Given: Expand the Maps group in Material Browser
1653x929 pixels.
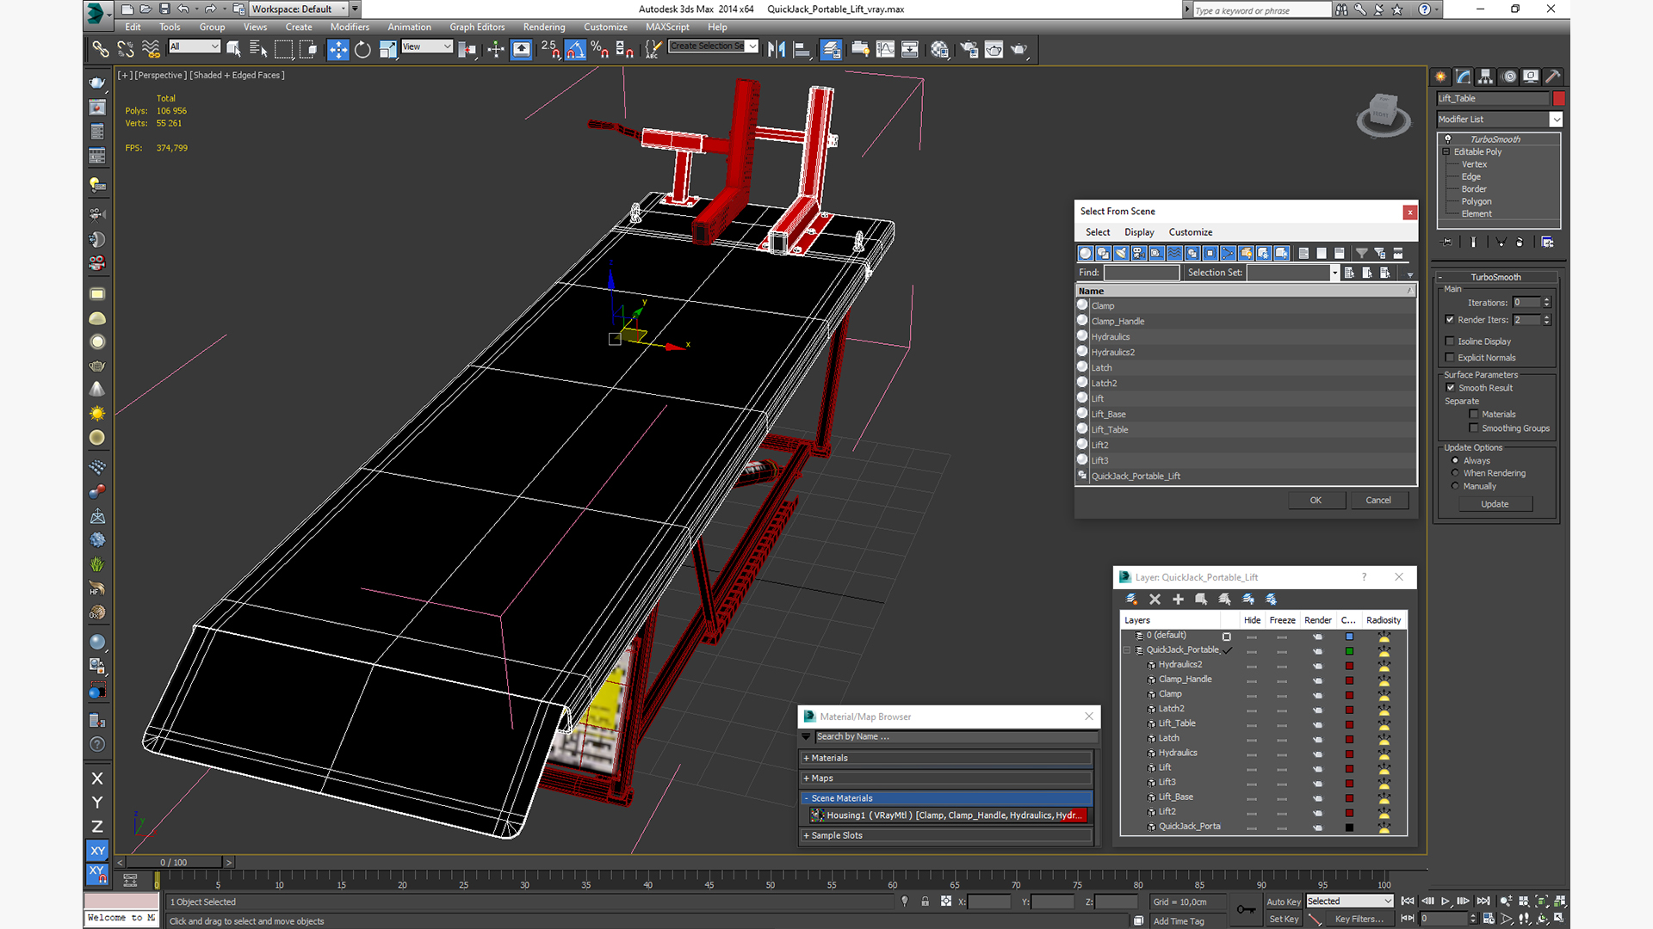Looking at the screenshot, I should (947, 778).
